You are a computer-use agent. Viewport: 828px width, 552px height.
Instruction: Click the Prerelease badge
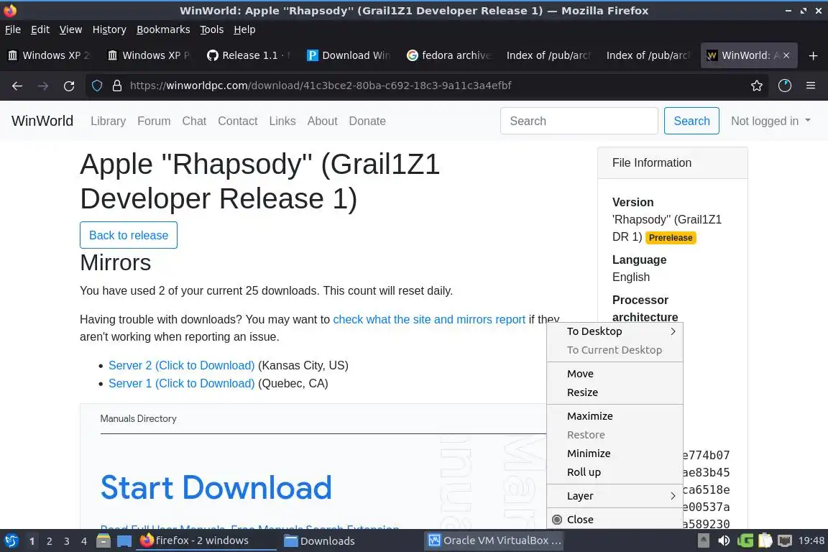(x=670, y=238)
